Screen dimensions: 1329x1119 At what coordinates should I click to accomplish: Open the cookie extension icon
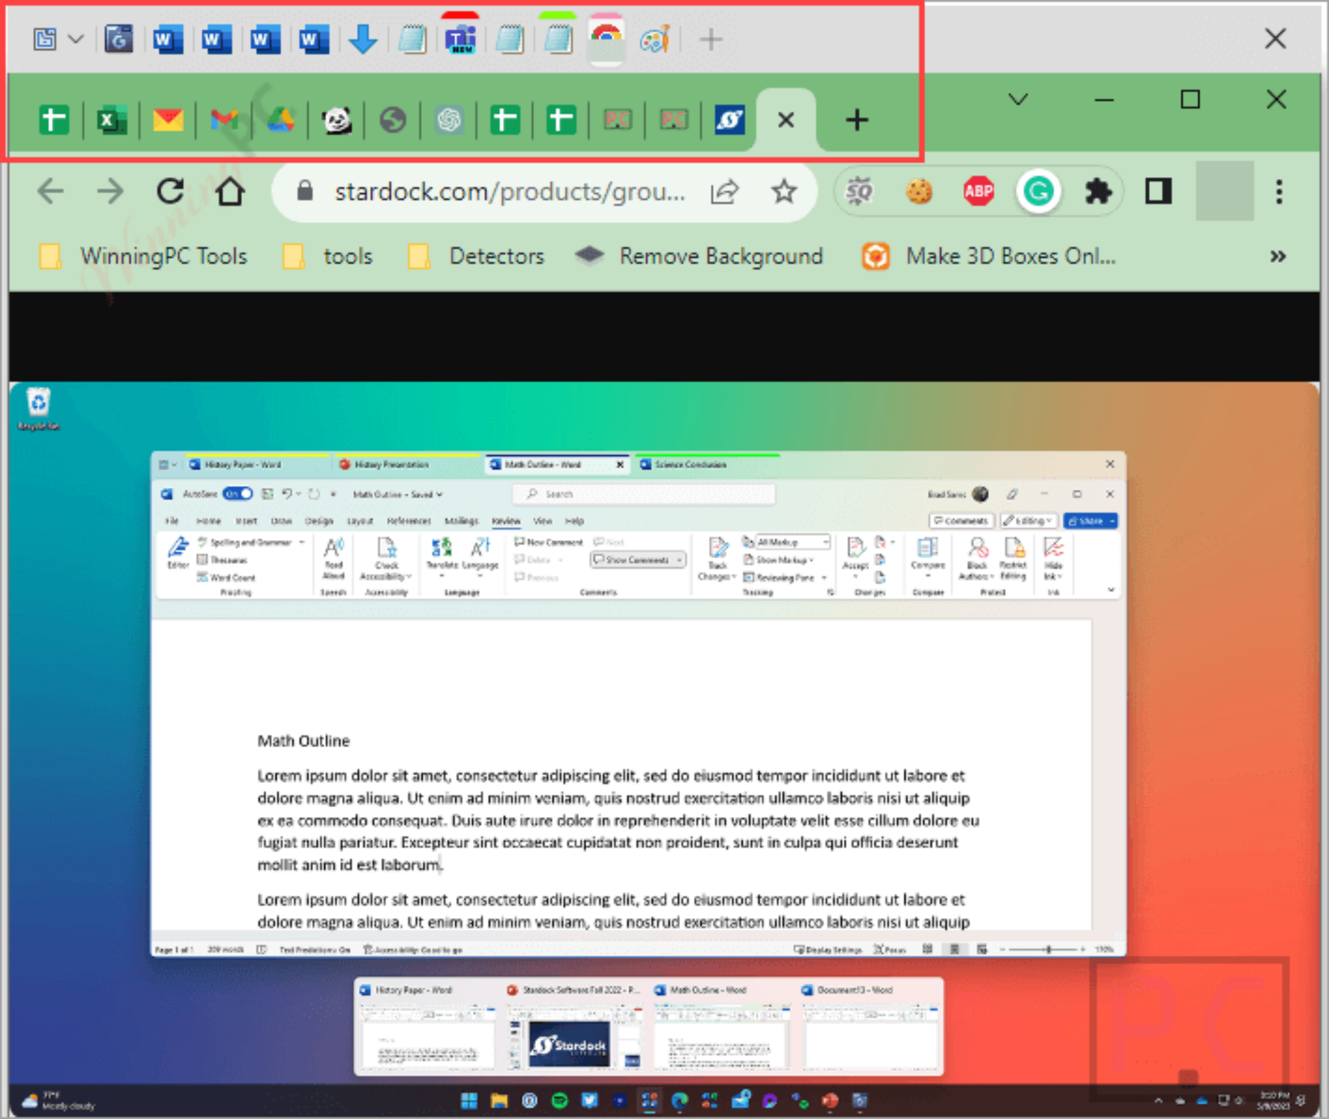point(919,191)
